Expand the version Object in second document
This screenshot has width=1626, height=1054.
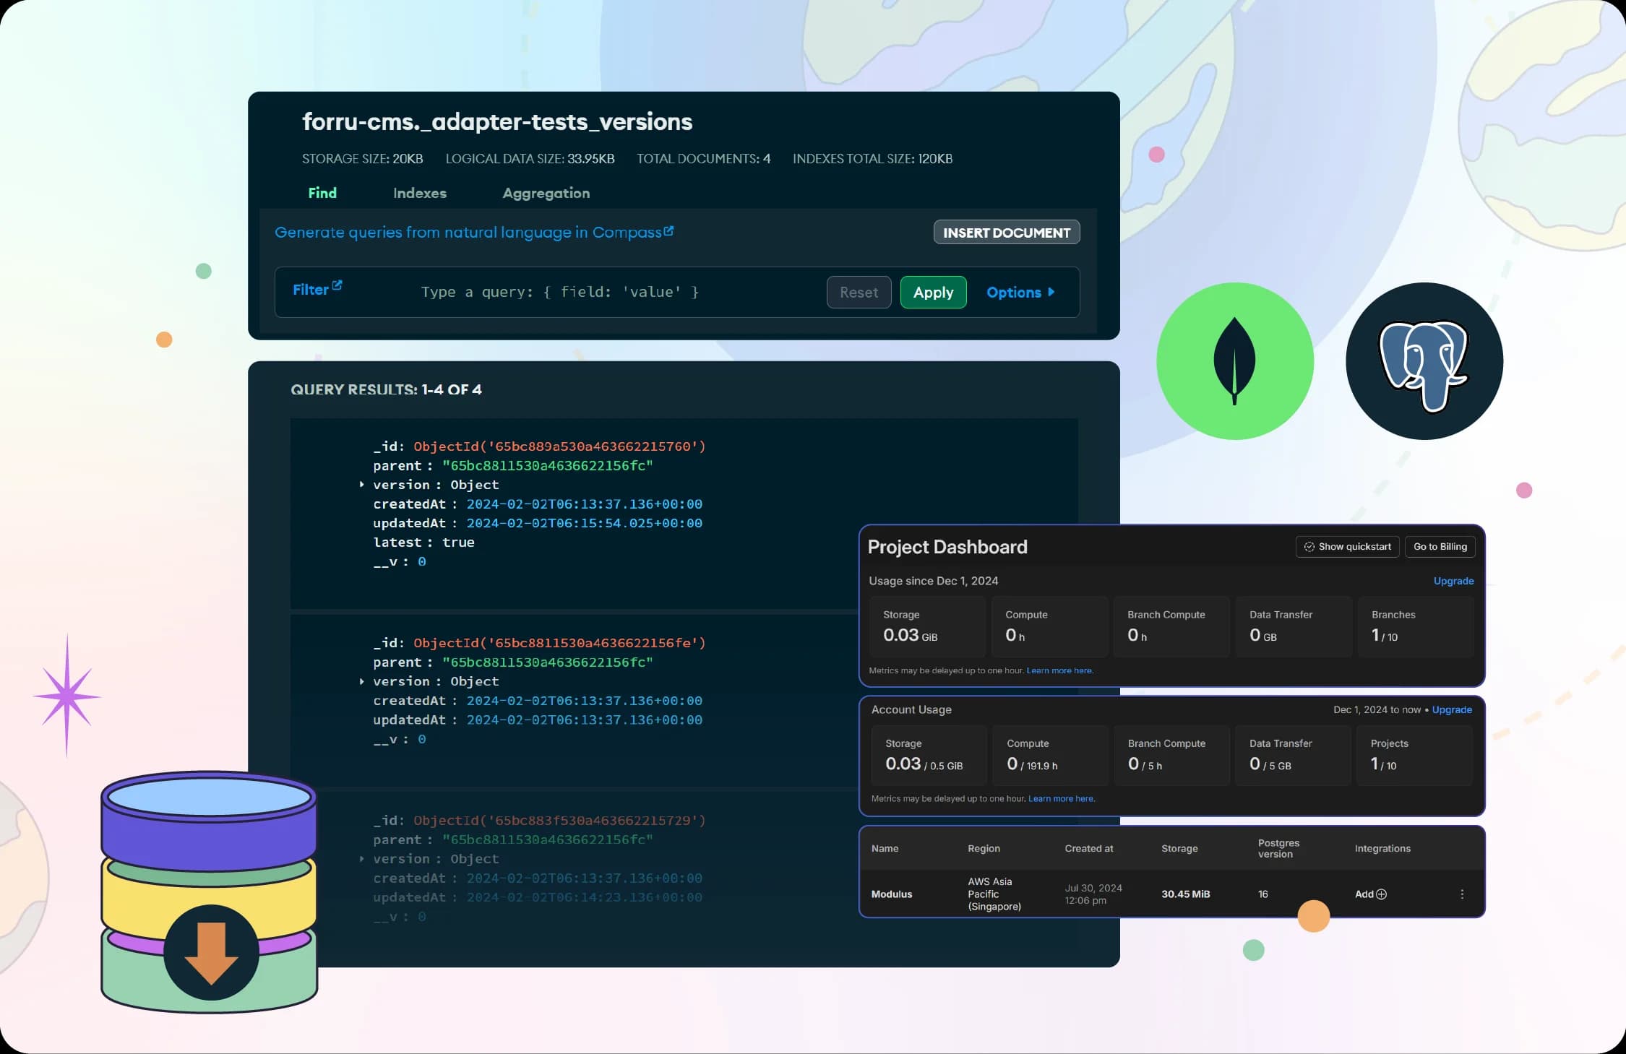[362, 681]
